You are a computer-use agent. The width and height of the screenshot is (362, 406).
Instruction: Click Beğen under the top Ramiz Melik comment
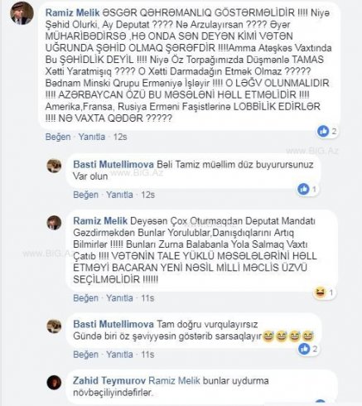tap(58, 137)
